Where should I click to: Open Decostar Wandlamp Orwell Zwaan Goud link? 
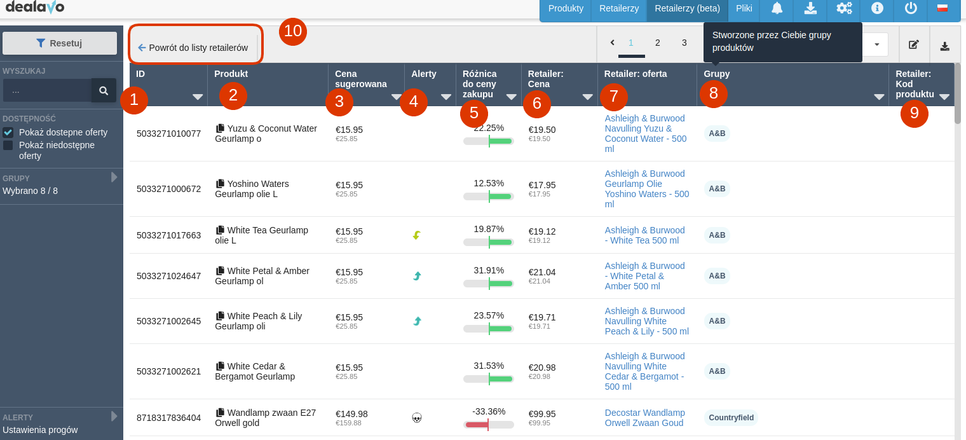(644, 418)
